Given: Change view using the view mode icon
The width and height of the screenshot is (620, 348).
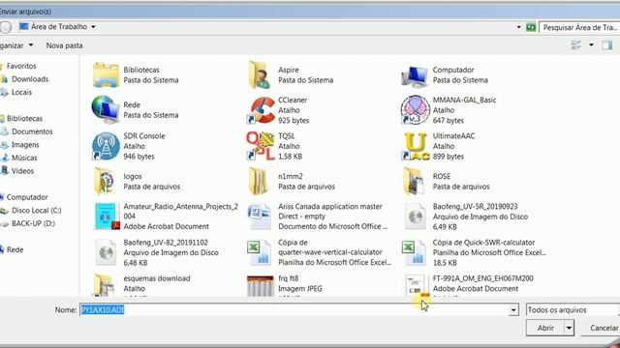Looking at the screenshot, I should [576, 45].
